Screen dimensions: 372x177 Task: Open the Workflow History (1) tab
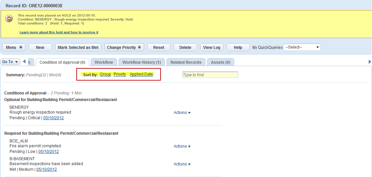tap(141, 62)
